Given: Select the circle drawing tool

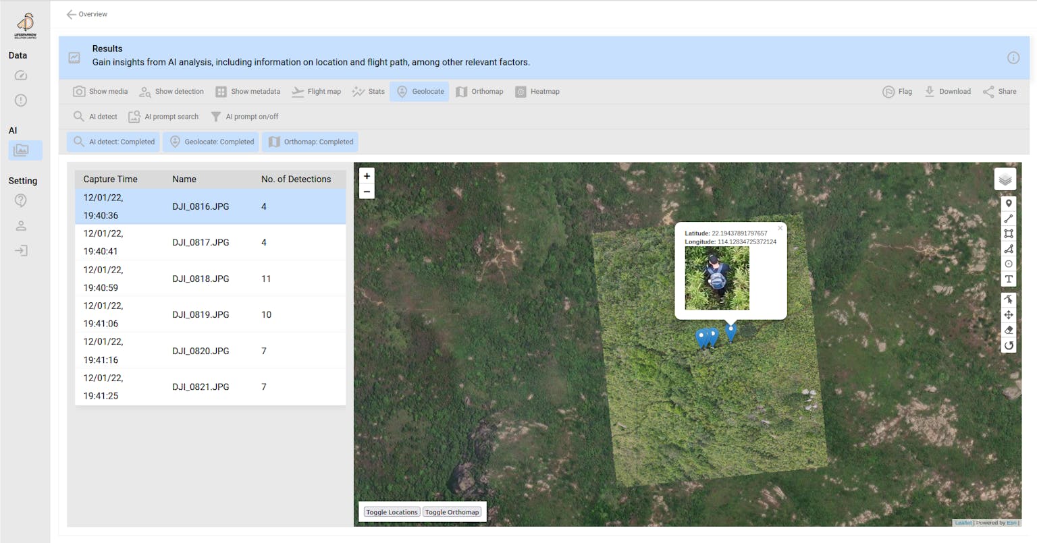Looking at the screenshot, I should (1009, 264).
